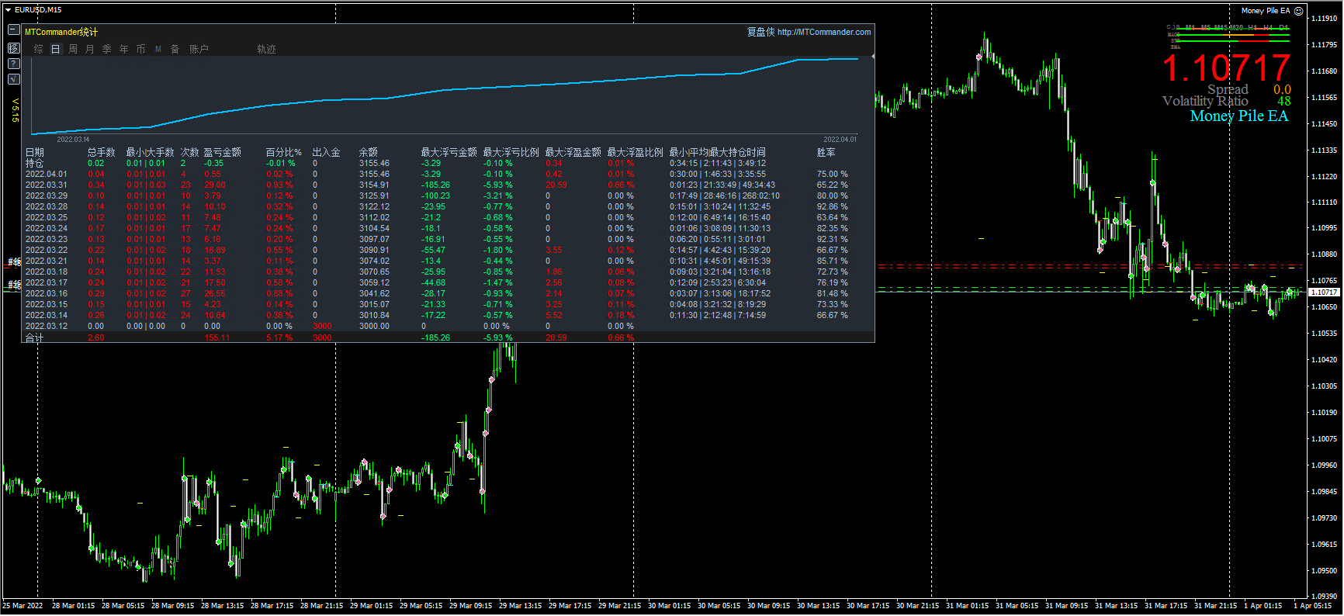
Task: Select the 2022.03.14 row
Action: 448,315
